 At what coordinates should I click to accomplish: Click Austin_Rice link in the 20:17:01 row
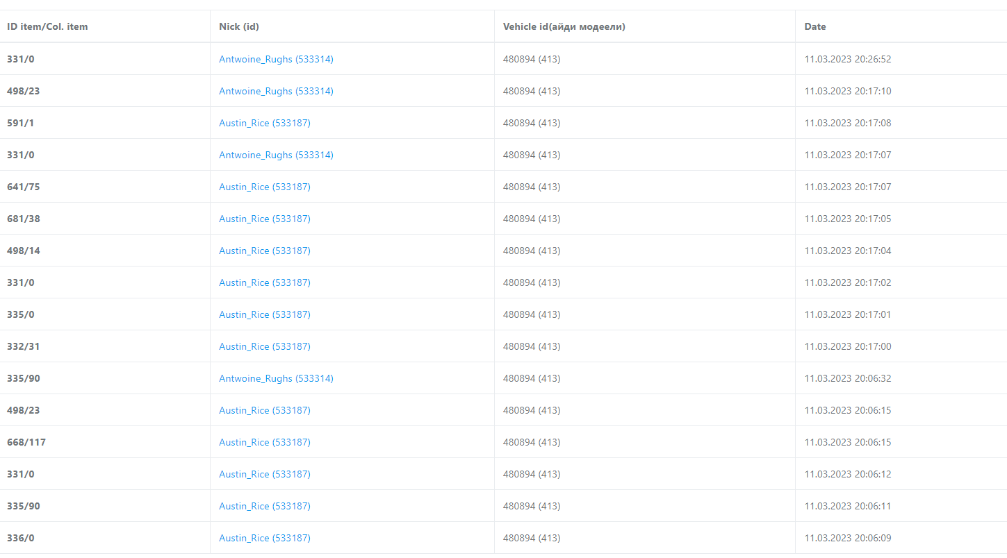(x=264, y=315)
